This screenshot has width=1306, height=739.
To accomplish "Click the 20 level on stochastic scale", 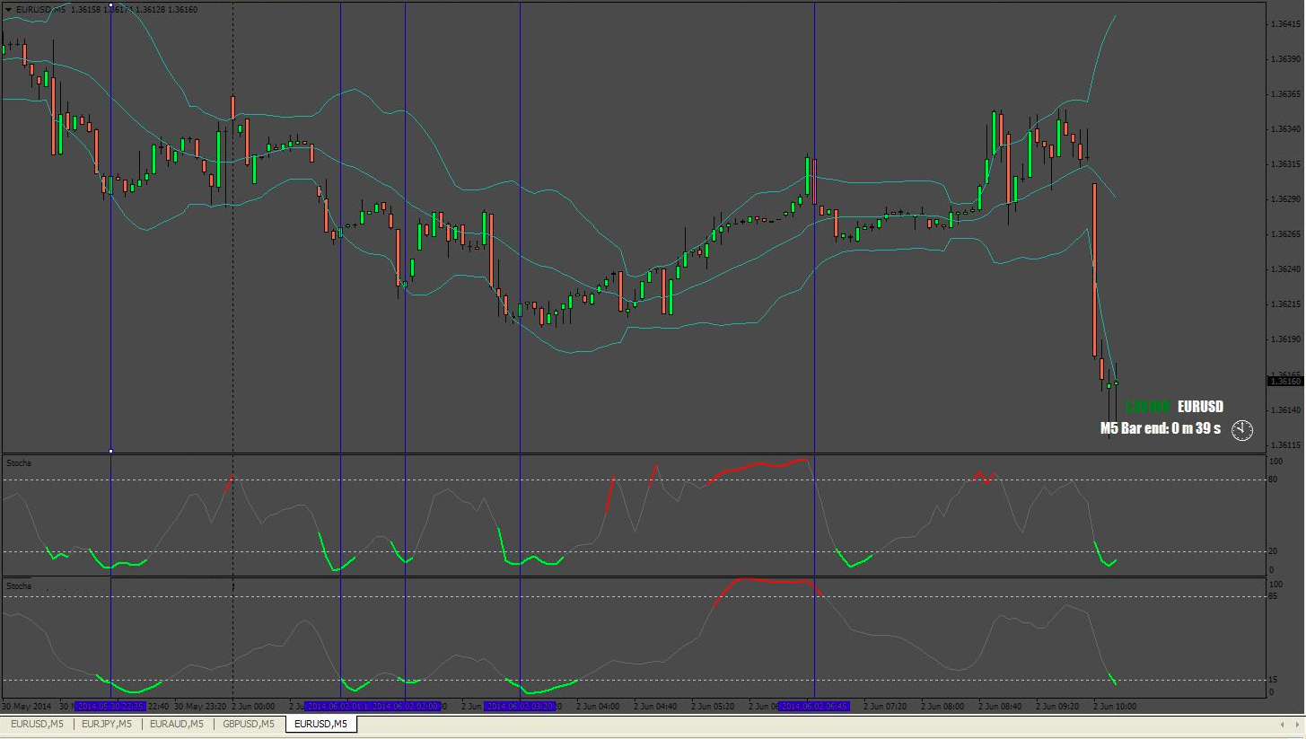I will coord(1273,552).
